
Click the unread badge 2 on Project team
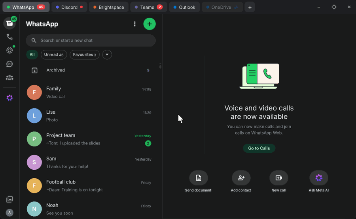[x=148, y=143]
